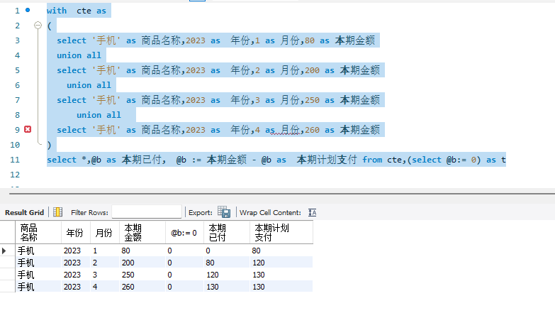Image resolution: width=555 pixels, height=313 pixels.
Task: Click the @b:= 0 column header
Action: click(184, 233)
